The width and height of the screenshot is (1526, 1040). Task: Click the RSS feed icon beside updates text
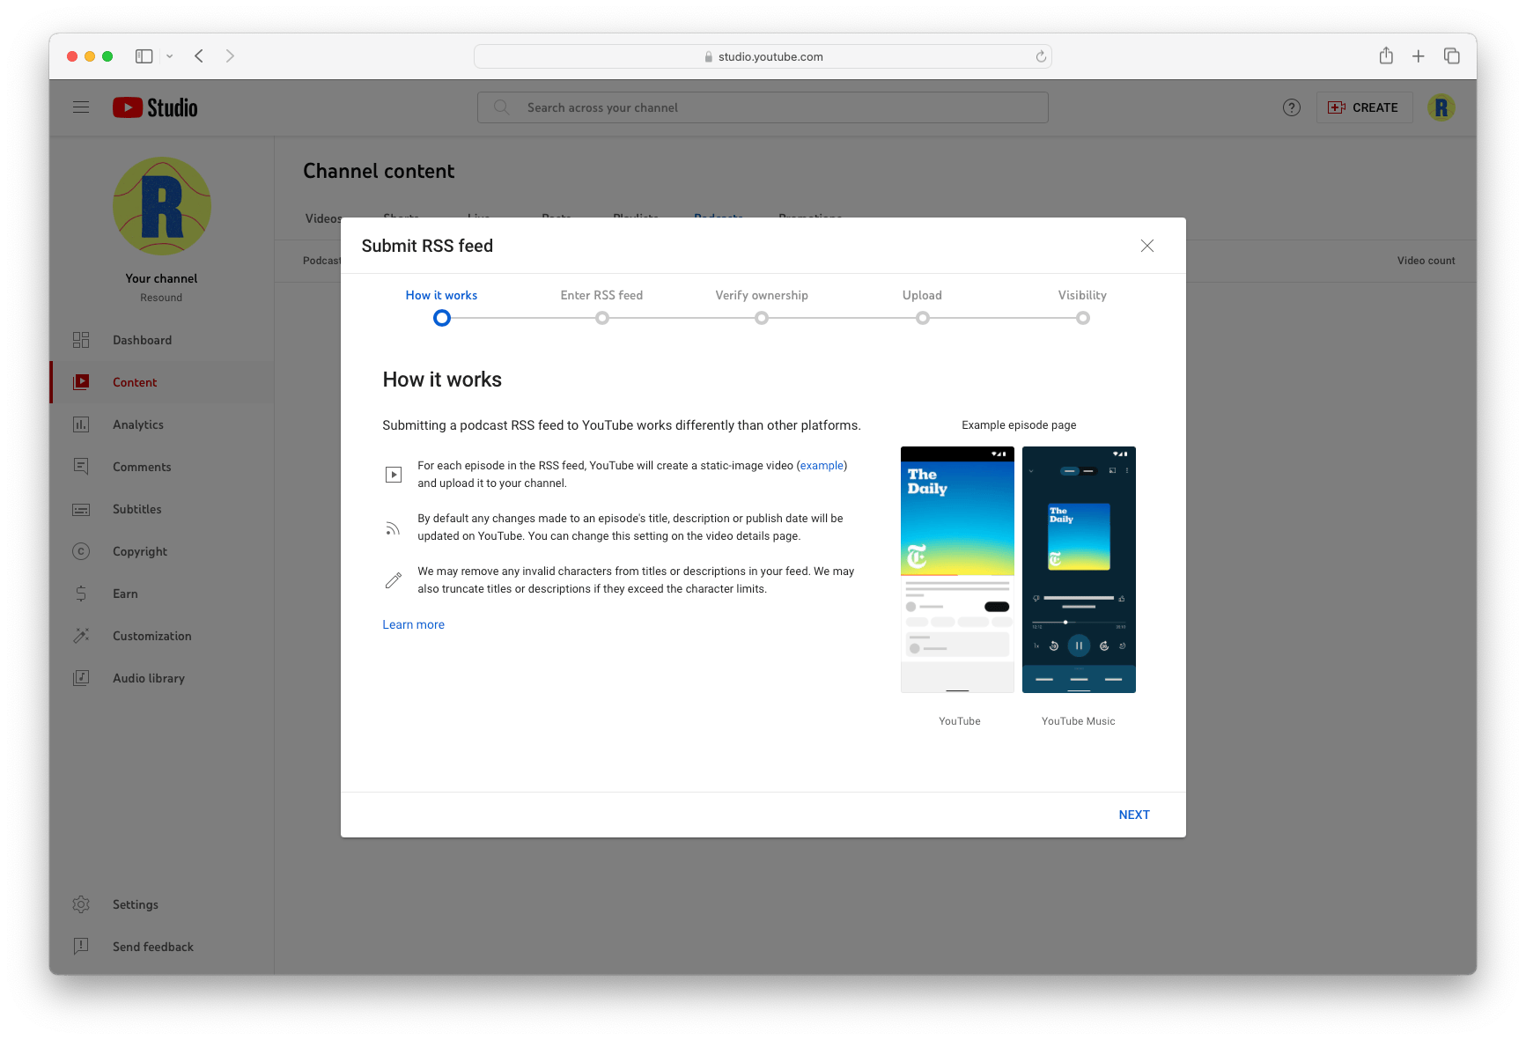(393, 528)
